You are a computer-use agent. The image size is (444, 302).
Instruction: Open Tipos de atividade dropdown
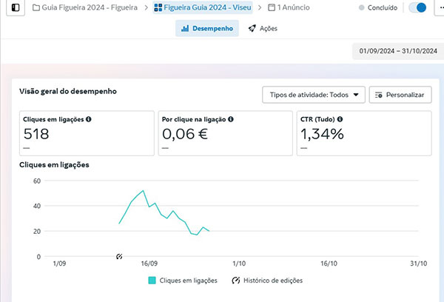[x=314, y=95]
